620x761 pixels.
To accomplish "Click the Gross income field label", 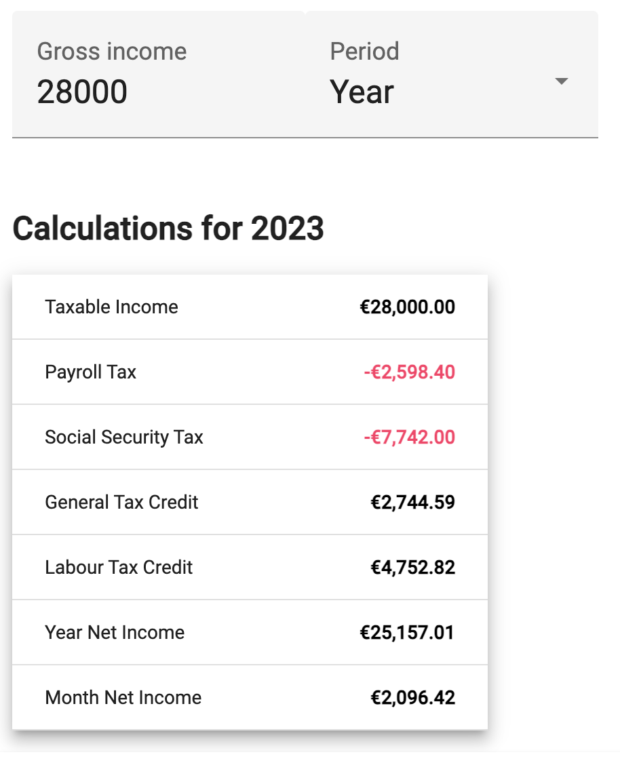I will click(112, 52).
